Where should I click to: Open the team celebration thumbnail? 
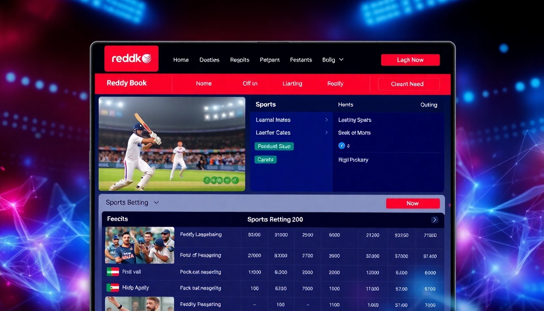pyautogui.click(x=140, y=245)
